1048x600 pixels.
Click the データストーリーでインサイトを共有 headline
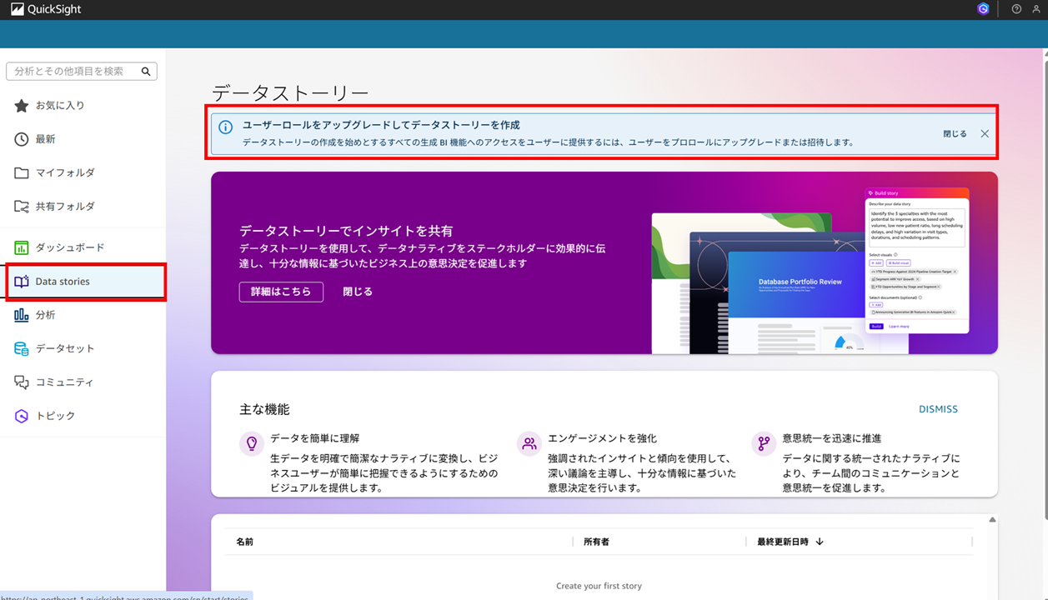[346, 231]
